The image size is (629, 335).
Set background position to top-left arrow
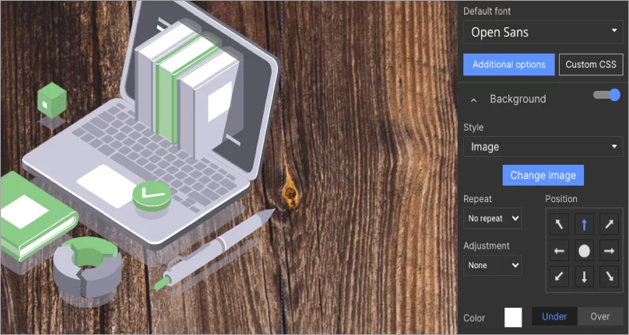tap(559, 225)
